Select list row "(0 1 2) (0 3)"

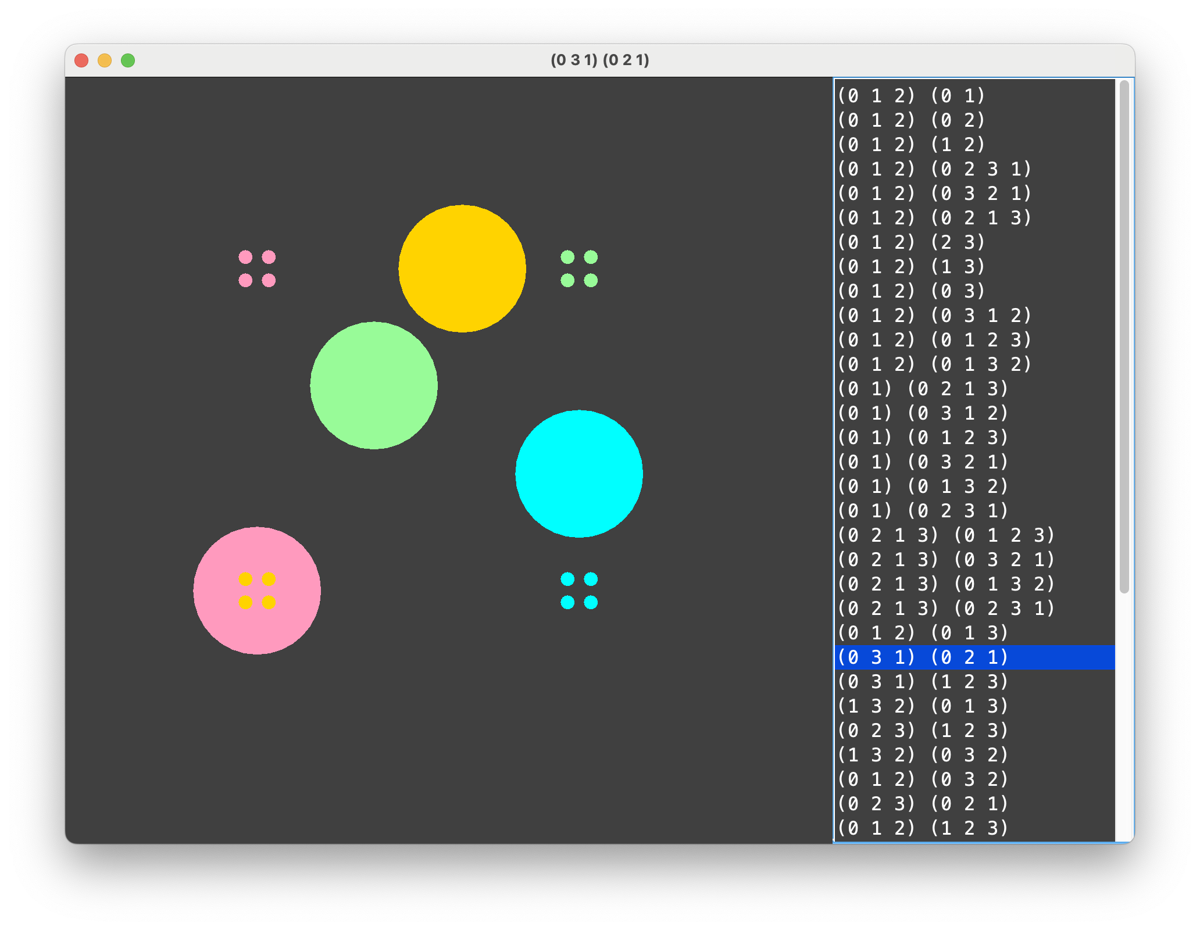(974, 291)
